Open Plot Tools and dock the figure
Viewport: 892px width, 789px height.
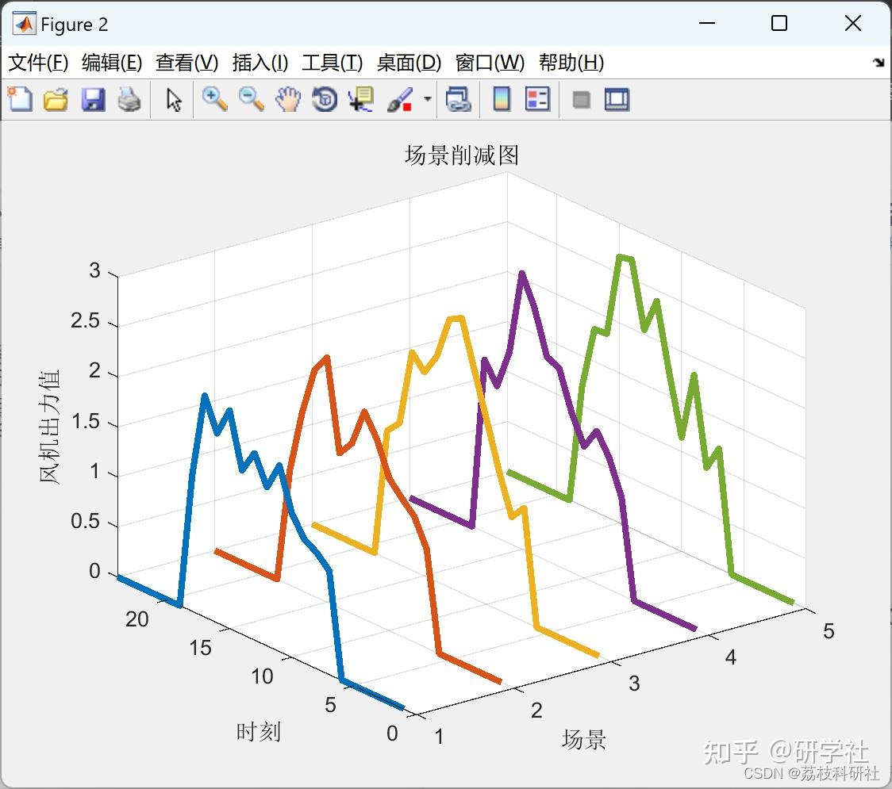click(x=617, y=99)
